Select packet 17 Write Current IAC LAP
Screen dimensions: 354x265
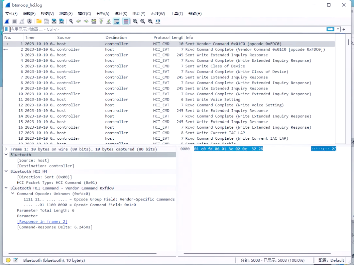(169, 133)
